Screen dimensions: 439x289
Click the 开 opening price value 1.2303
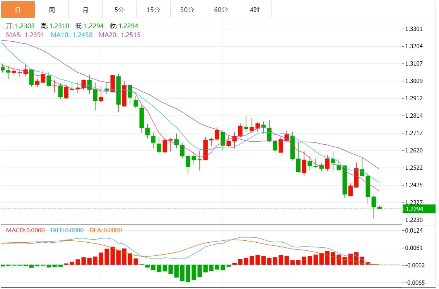coord(25,26)
